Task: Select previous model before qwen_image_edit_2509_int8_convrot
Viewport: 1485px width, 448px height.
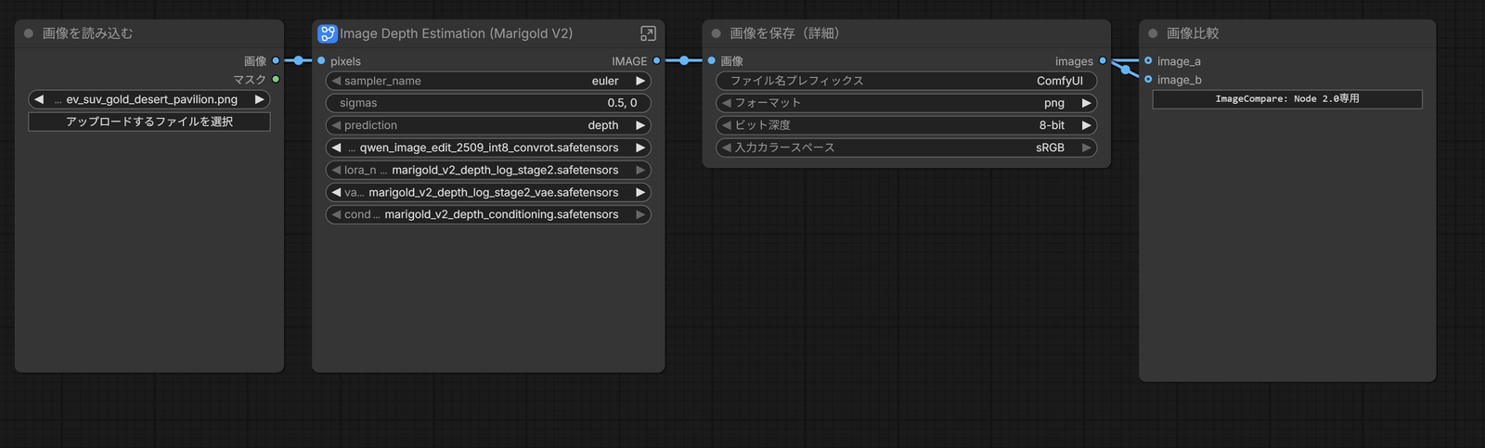Action: click(x=336, y=147)
